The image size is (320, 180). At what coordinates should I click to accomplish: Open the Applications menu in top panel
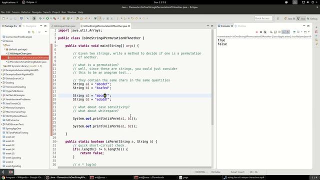pyautogui.click(x=9, y=2)
